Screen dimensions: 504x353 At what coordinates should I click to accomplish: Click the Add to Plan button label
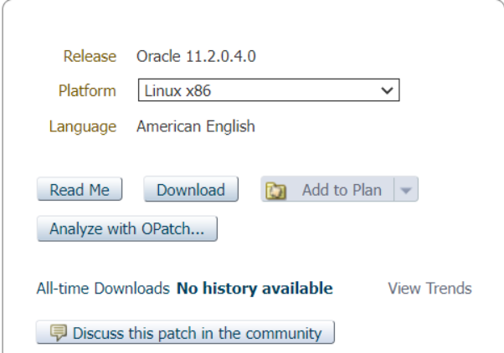pos(341,191)
